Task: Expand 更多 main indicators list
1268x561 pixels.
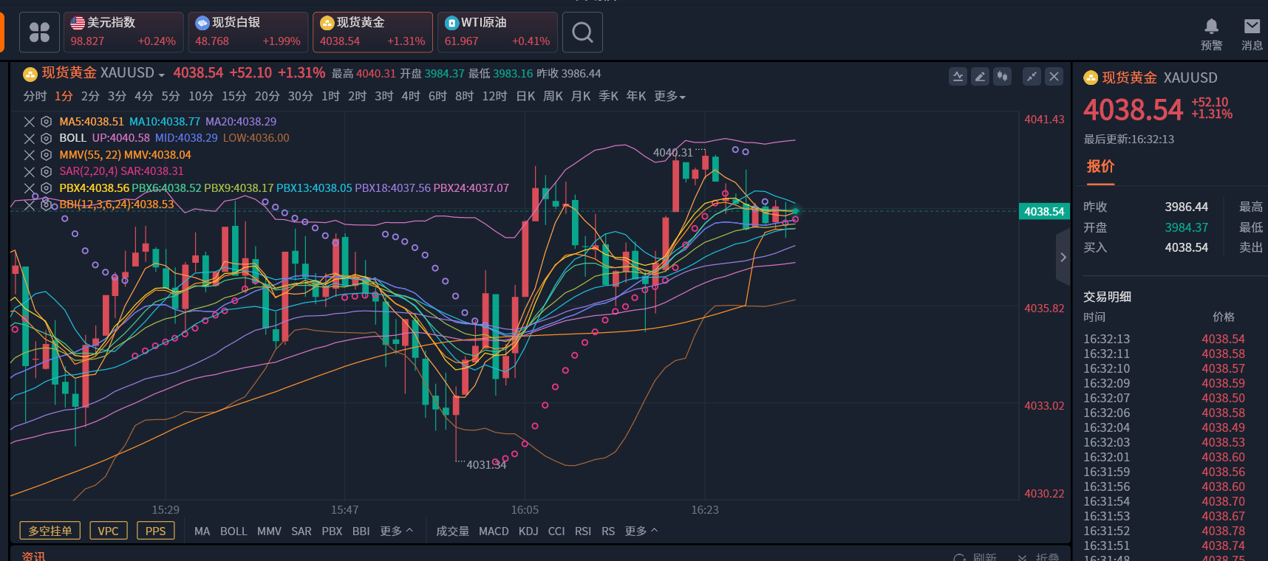Action: pyautogui.click(x=397, y=531)
